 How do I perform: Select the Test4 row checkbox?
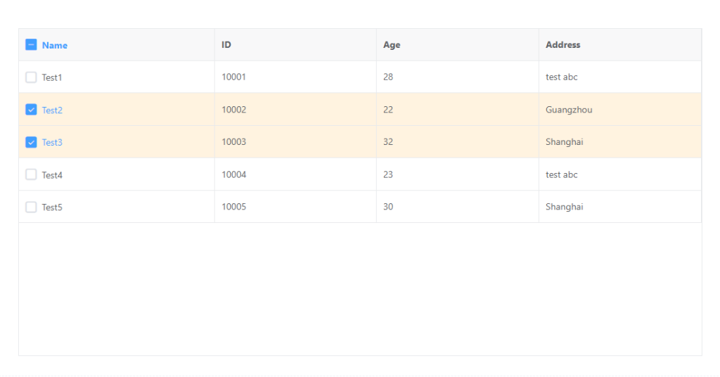click(x=31, y=174)
